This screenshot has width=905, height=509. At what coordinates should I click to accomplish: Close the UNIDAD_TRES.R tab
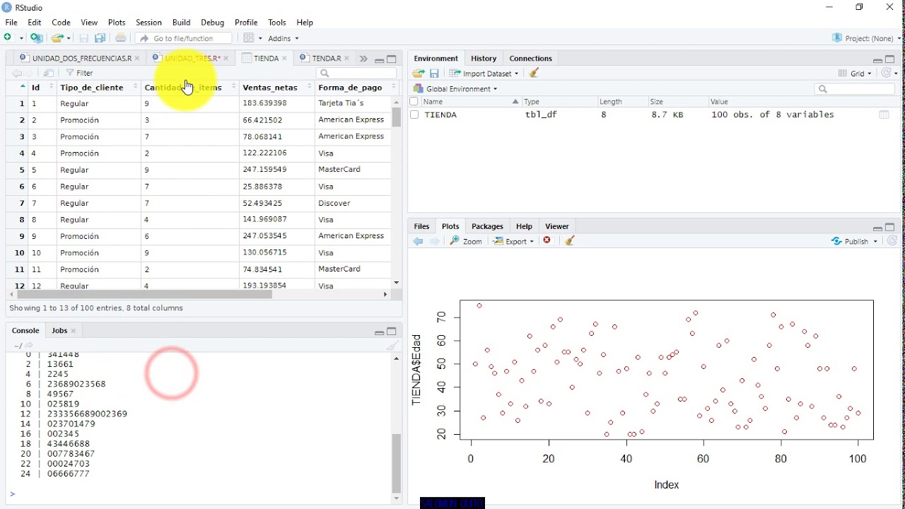226,59
